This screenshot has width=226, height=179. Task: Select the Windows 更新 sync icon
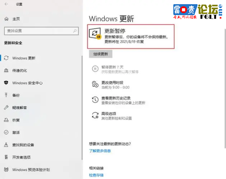(6, 58)
